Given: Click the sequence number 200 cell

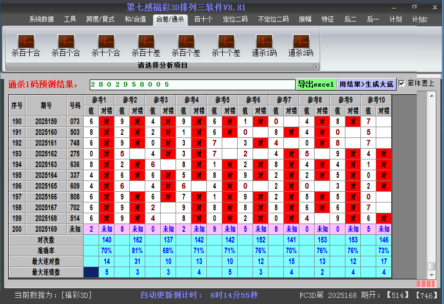Looking at the screenshot, I should [17, 229].
